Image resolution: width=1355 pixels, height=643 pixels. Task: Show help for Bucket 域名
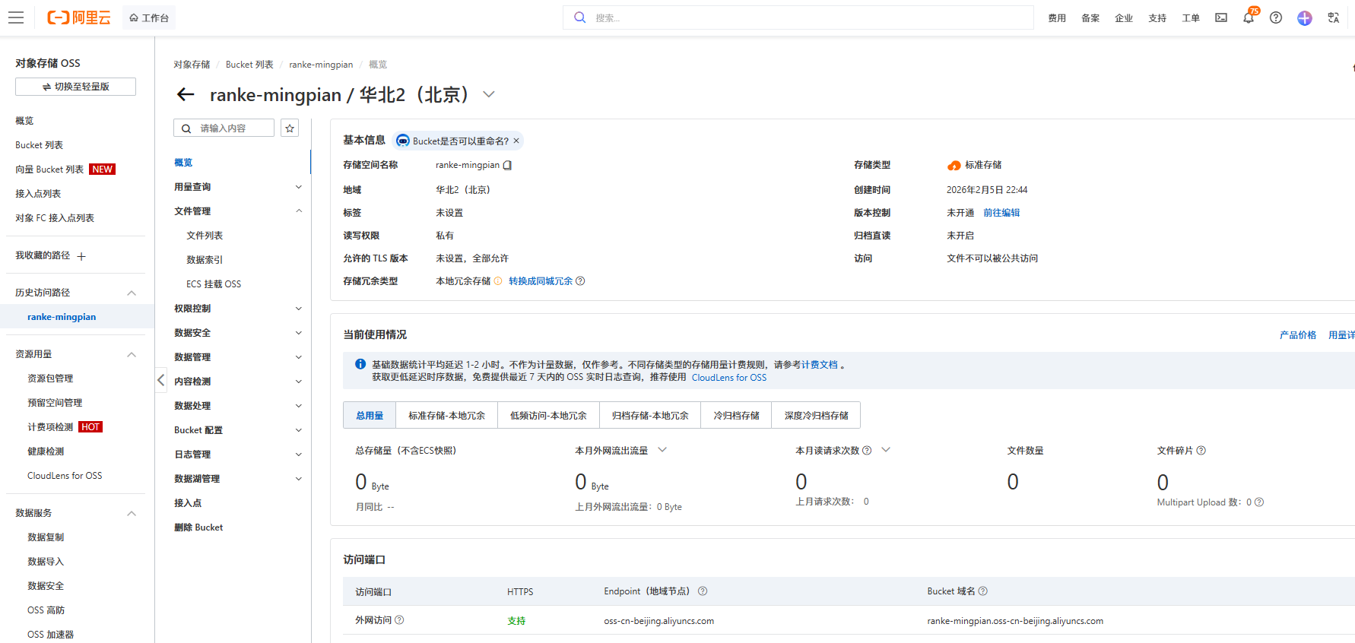point(983,591)
